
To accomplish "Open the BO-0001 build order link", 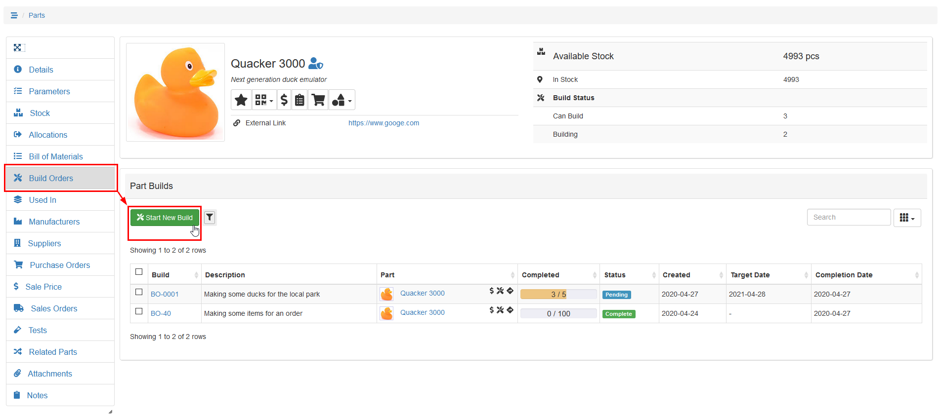I will [x=165, y=294].
